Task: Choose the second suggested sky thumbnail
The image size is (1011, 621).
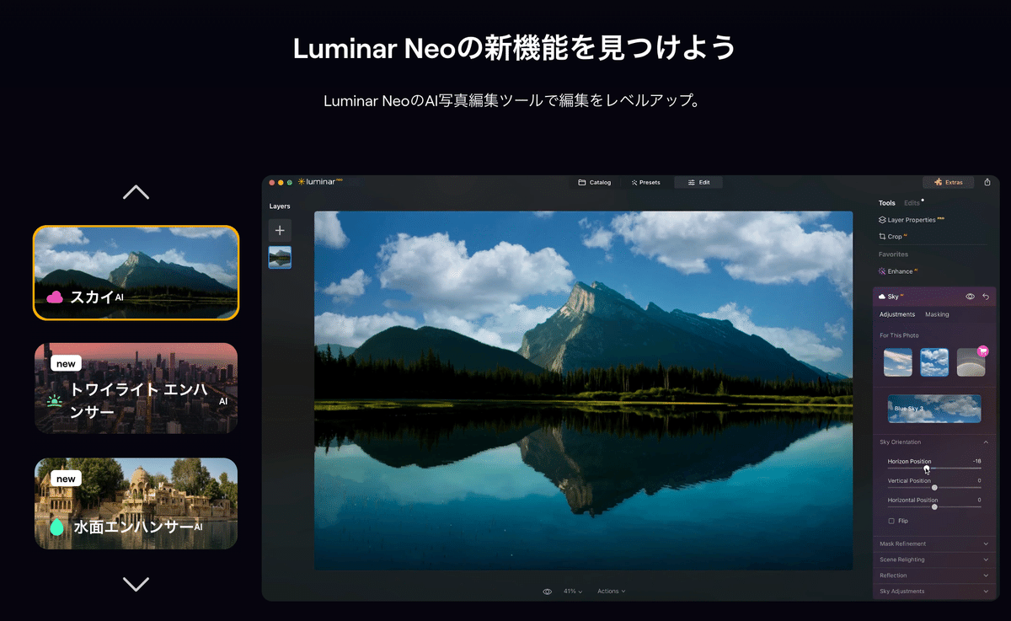Action: click(x=934, y=362)
